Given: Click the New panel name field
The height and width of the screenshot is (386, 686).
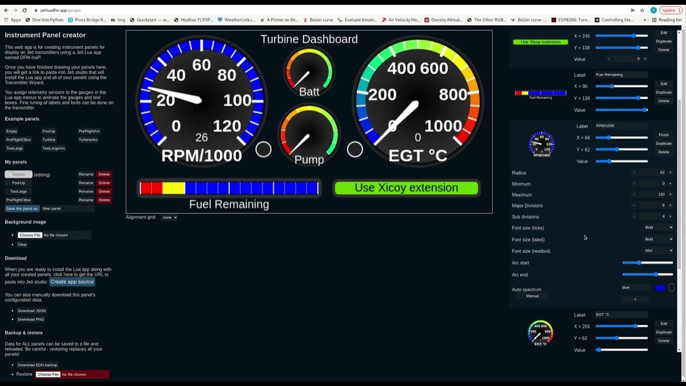Looking at the screenshot, I should (68, 209).
